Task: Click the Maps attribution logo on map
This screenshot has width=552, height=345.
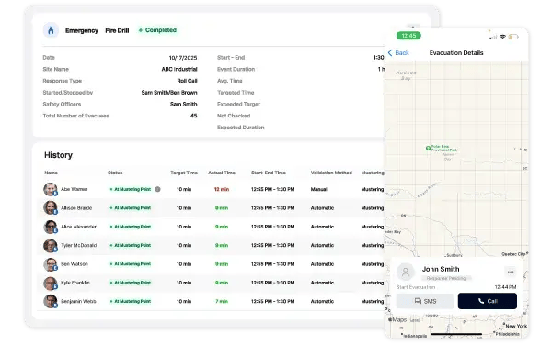Action: tap(397, 319)
